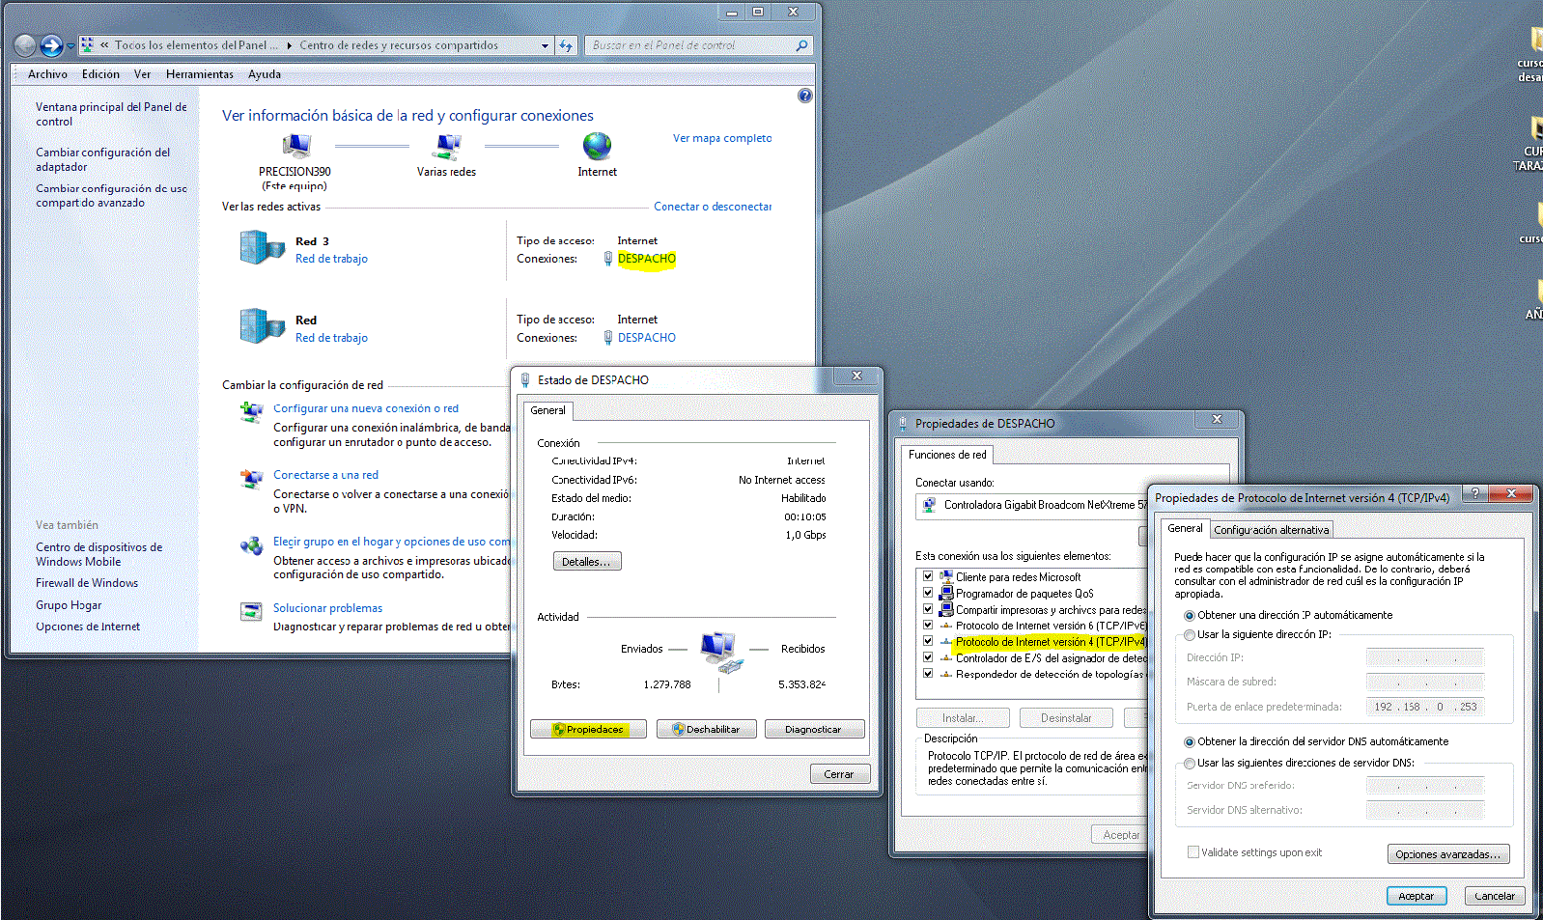1543x920 pixels.
Task: Click the Broadcom adapter icon under Conectar usando
Action: click(x=929, y=505)
